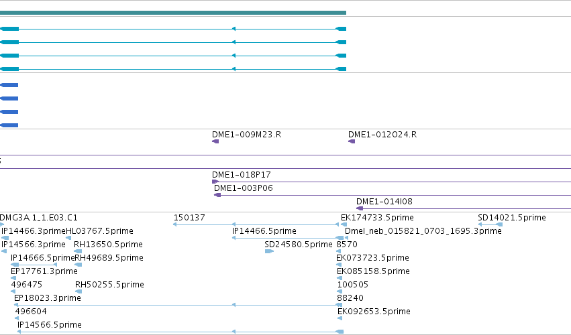Click the IP14666.5prime label

tap(42, 258)
